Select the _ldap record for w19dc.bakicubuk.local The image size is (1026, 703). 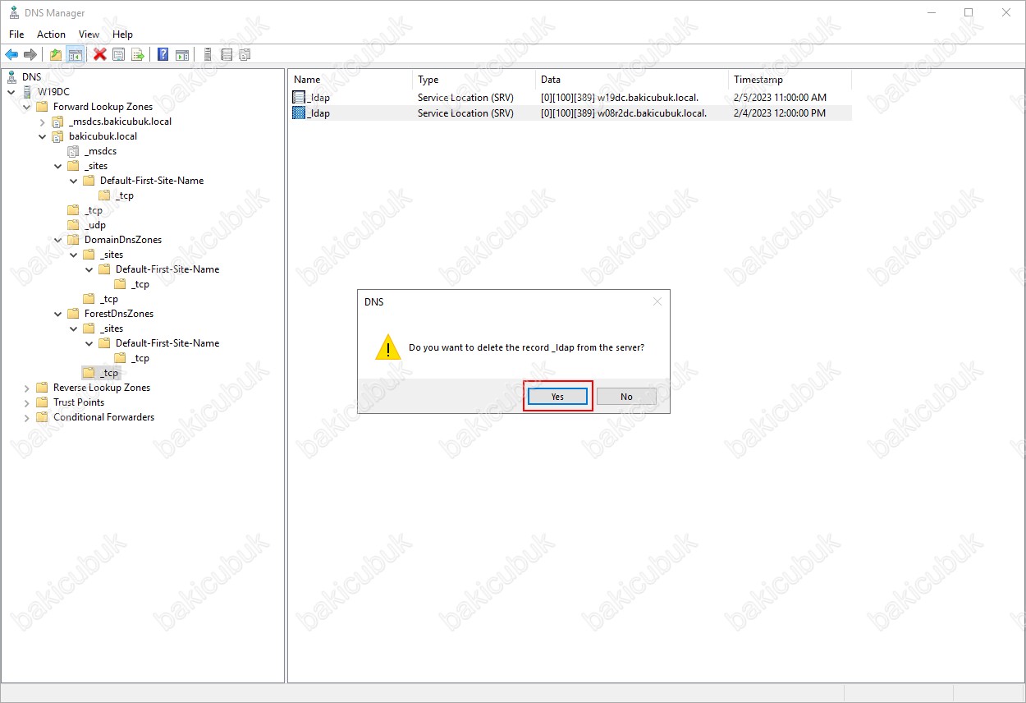tap(318, 98)
